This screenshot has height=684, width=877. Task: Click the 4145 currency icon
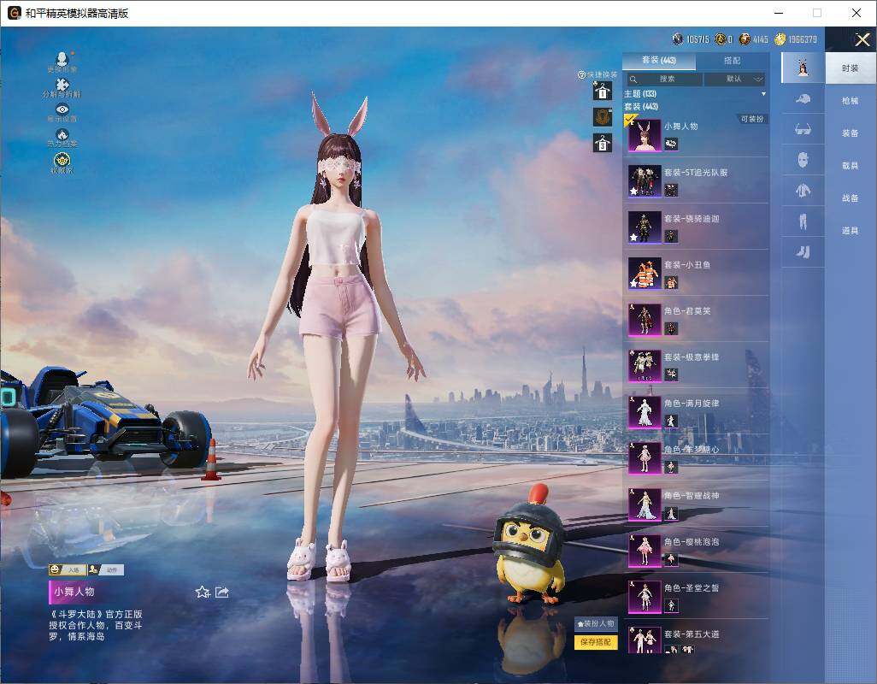tap(745, 38)
